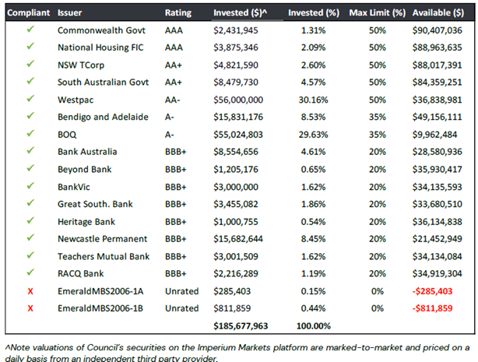Select the red X for EmeraldMBS2006-1B
Viewport: 478px width, 362px height.
pyautogui.click(x=30, y=308)
